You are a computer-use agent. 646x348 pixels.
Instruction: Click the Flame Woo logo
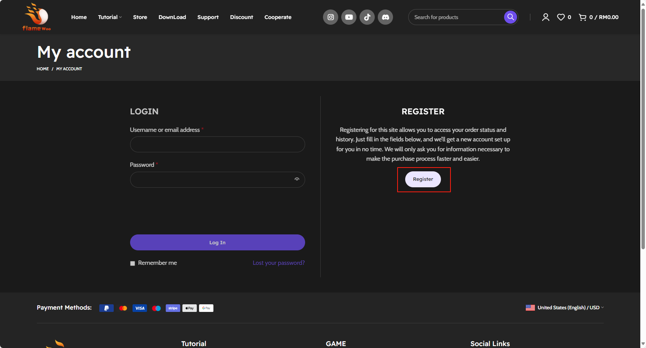(37, 17)
